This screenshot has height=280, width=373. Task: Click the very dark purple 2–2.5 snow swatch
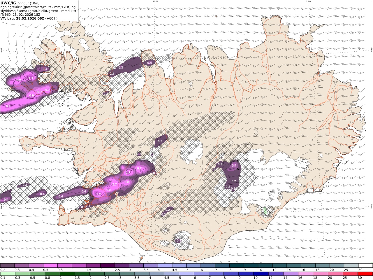tap(108, 265)
